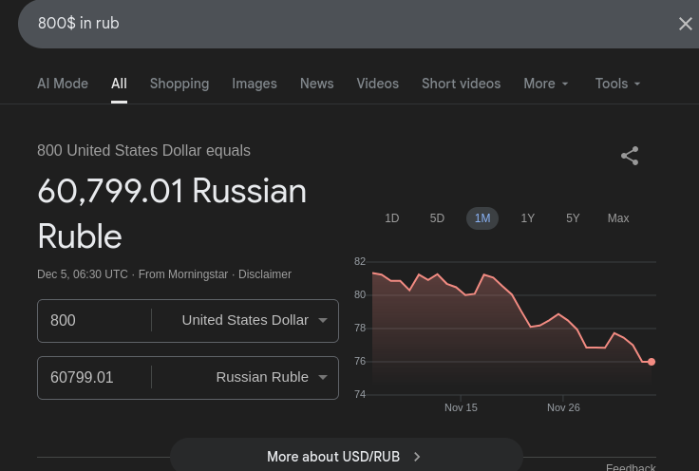Click the share icon for conversion result
699x471 pixels.
pyautogui.click(x=630, y=156)
